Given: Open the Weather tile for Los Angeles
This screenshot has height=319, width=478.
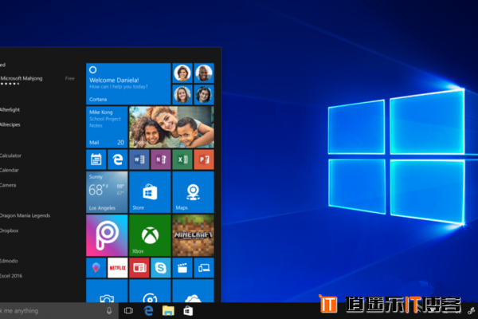Looking at the screenshot, I should coord(107,192).
